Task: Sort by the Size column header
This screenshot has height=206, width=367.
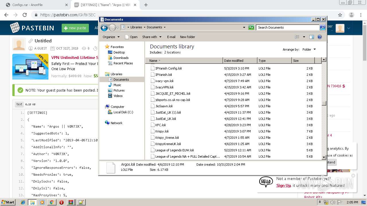Action: [303, 61]
